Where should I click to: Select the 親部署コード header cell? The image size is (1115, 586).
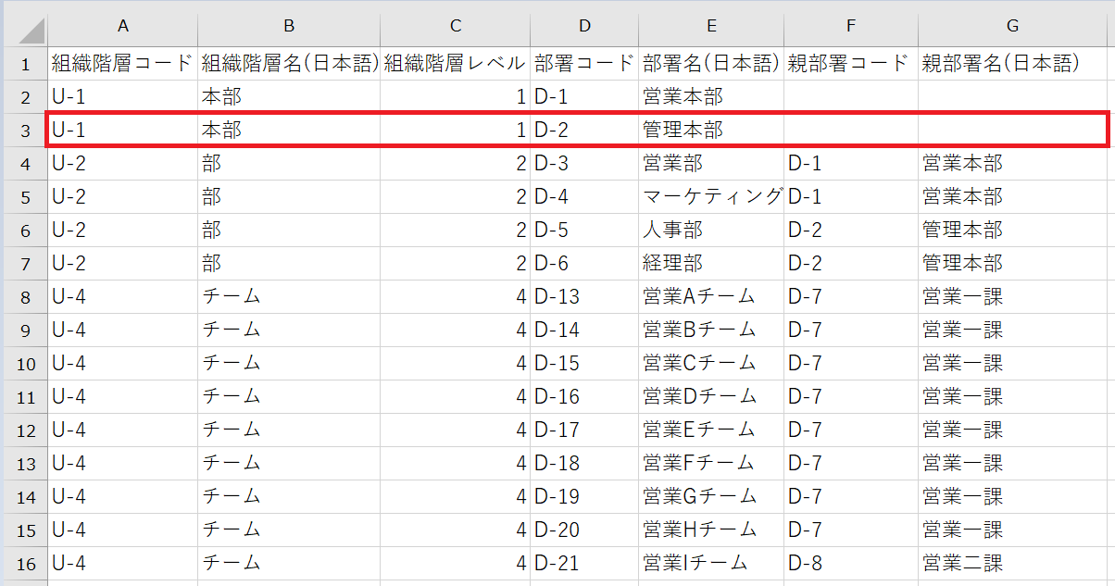[850, 64]
